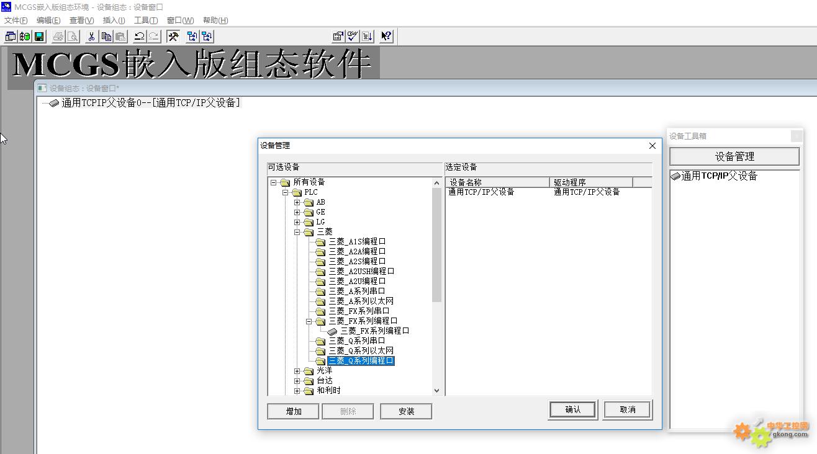Click the folder icon next to 三菱_A1S编程口
The width and height of the screenshot is (817, 454).
tap(320, 242)
